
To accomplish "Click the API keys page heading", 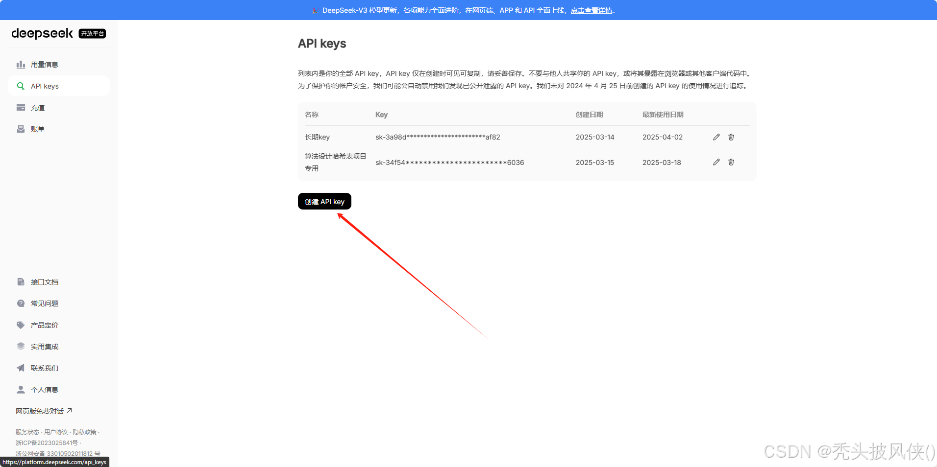I will (x=322, y=44).
